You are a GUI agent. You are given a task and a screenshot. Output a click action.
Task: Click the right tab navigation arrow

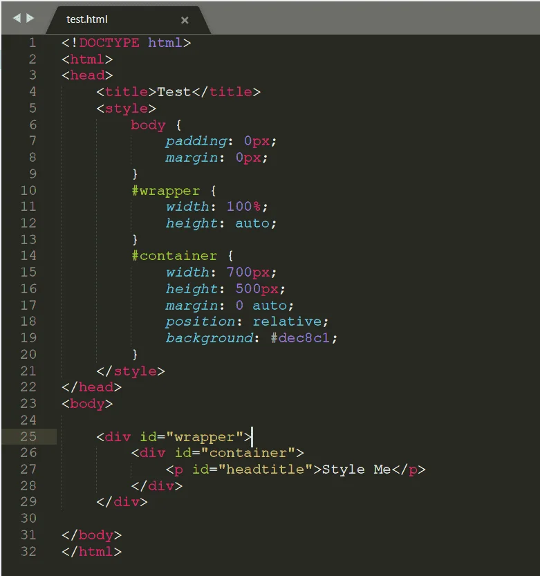pos(30,18)
